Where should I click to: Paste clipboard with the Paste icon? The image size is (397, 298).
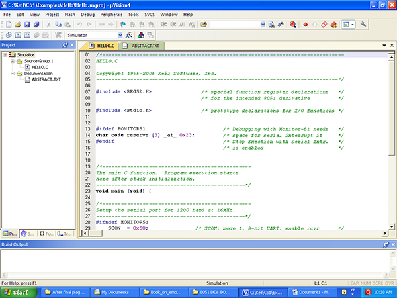[x=67, y=25]
